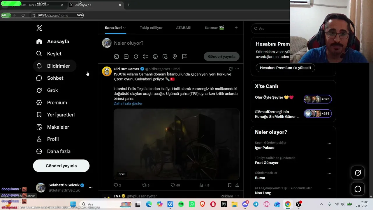Open the @EmadDernegi live space
Viewport: 373px width, 210px height.
coord(293,114)
